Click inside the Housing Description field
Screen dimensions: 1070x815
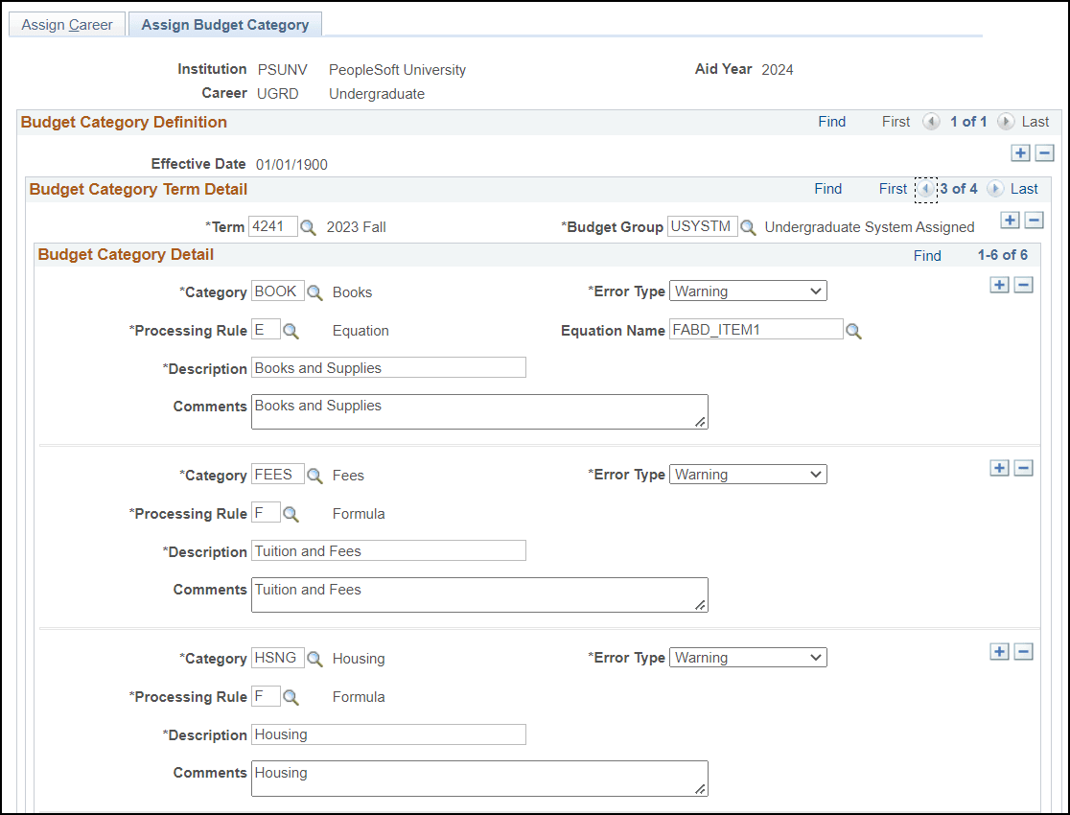coord(388,734)
